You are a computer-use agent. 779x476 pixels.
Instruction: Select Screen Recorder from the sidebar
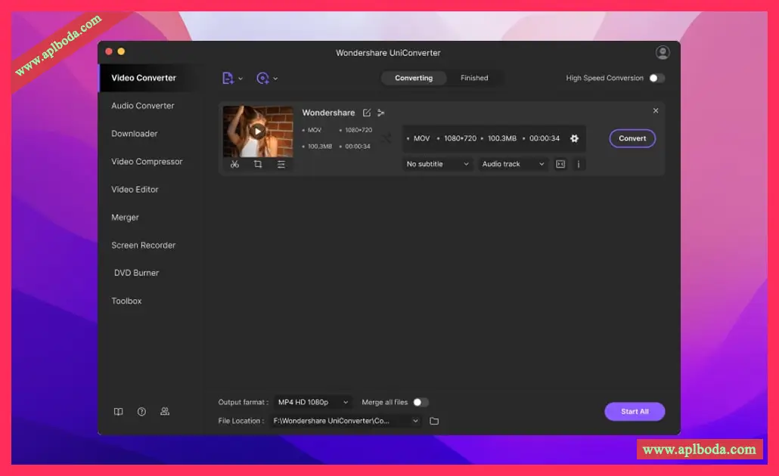(143, 246)
